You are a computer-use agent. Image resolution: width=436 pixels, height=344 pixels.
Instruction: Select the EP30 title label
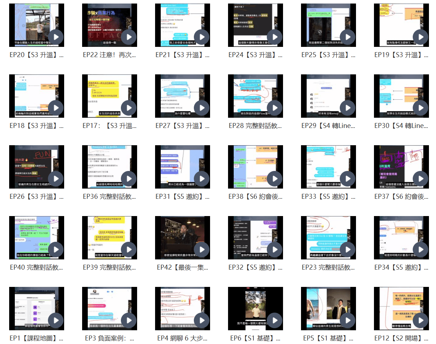point(401,126)
